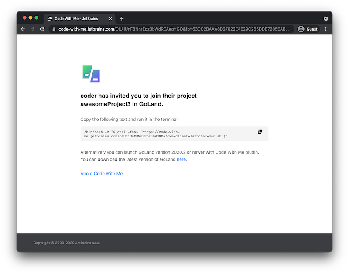This screenshot has height=274, width=349.
Task: Select the Code With Me - JetBrains tab
Action: 79,19
